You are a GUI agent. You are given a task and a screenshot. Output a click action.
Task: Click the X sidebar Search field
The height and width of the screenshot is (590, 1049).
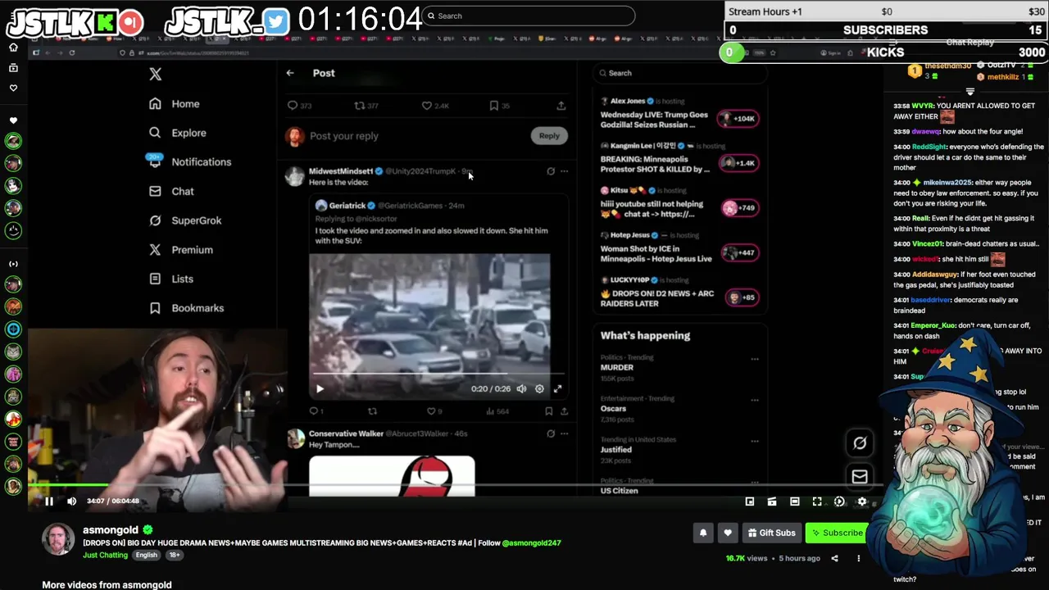coord(679,73)
